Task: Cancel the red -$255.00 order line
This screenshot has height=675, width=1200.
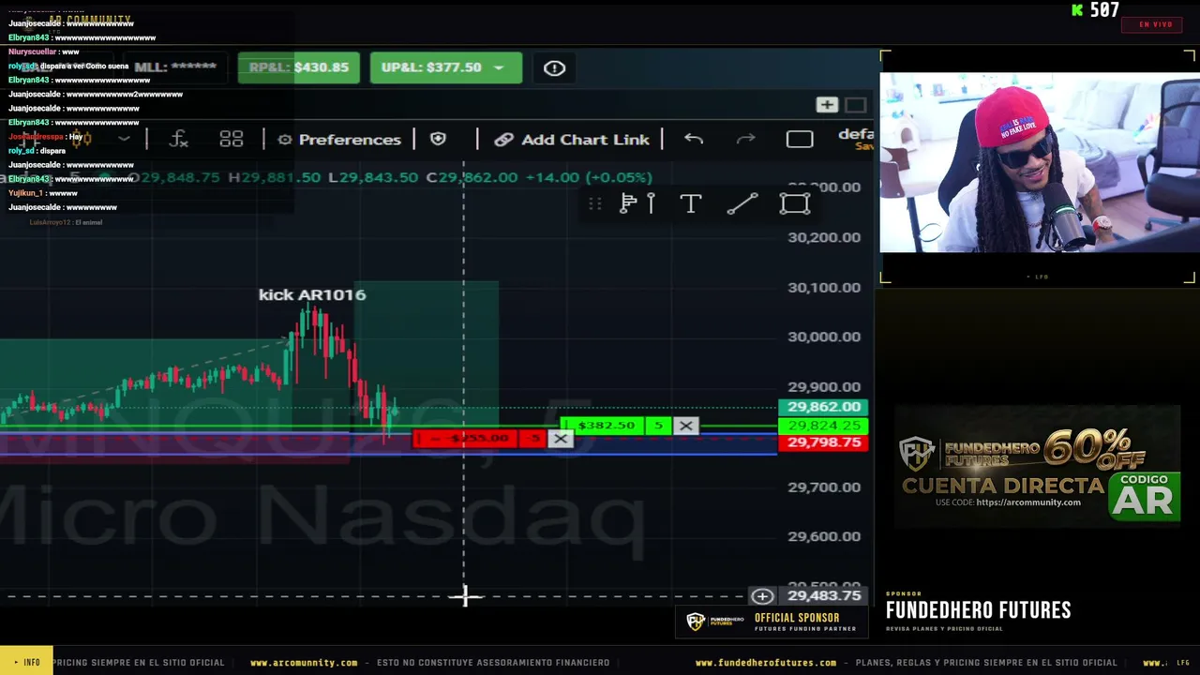Action: tap(561, 439)
